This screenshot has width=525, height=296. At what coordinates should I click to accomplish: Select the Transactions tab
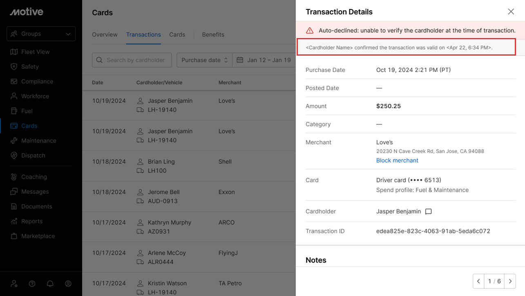[143, 35]
